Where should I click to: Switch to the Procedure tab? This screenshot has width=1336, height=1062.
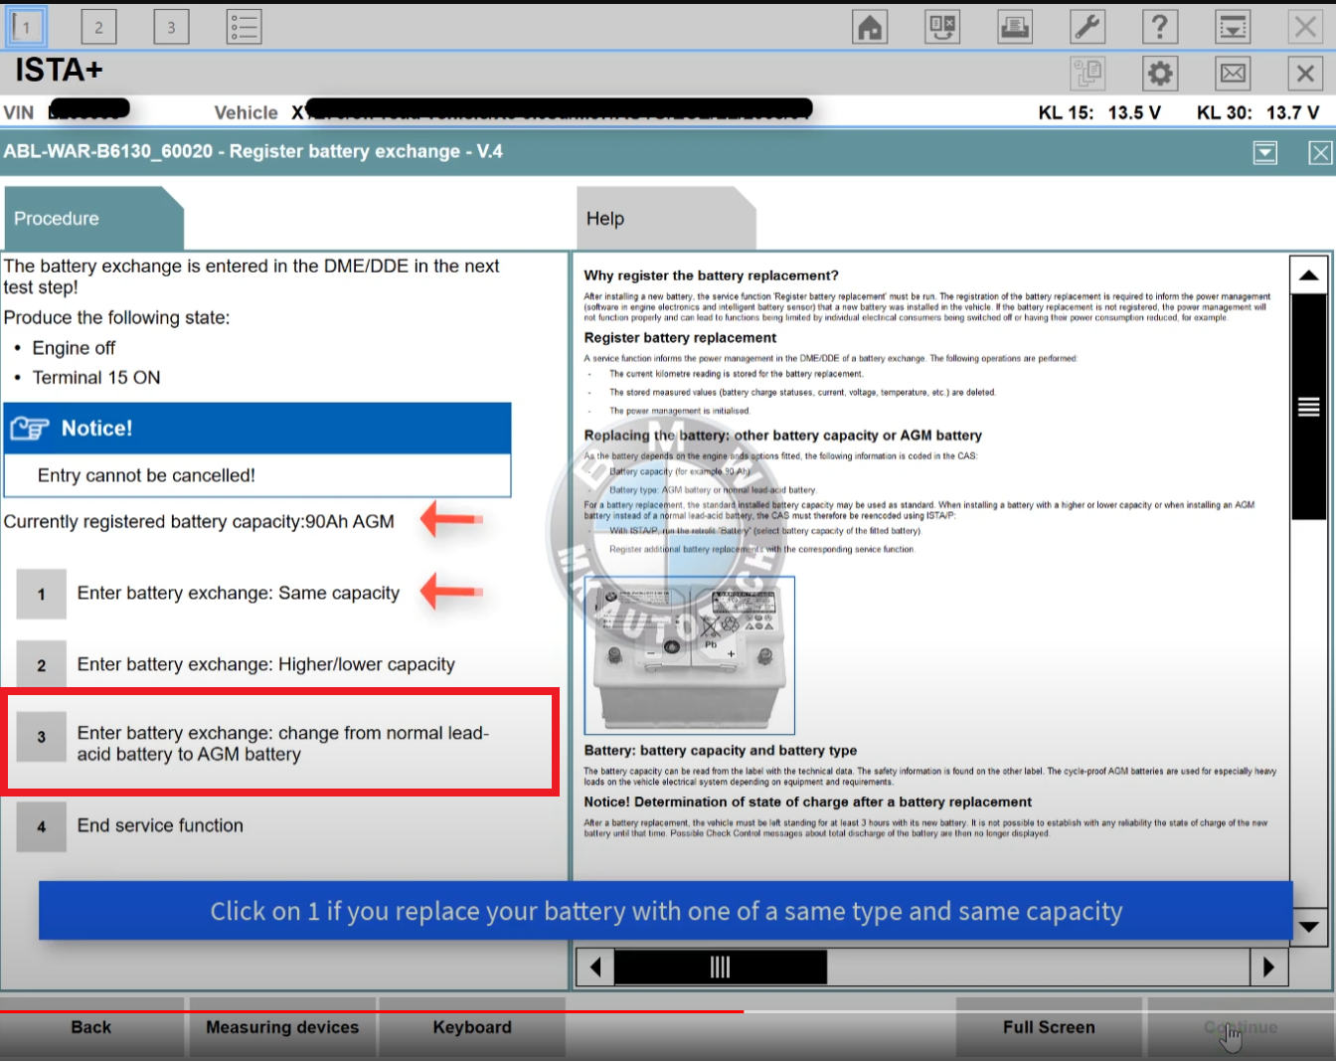click(92, 219)
